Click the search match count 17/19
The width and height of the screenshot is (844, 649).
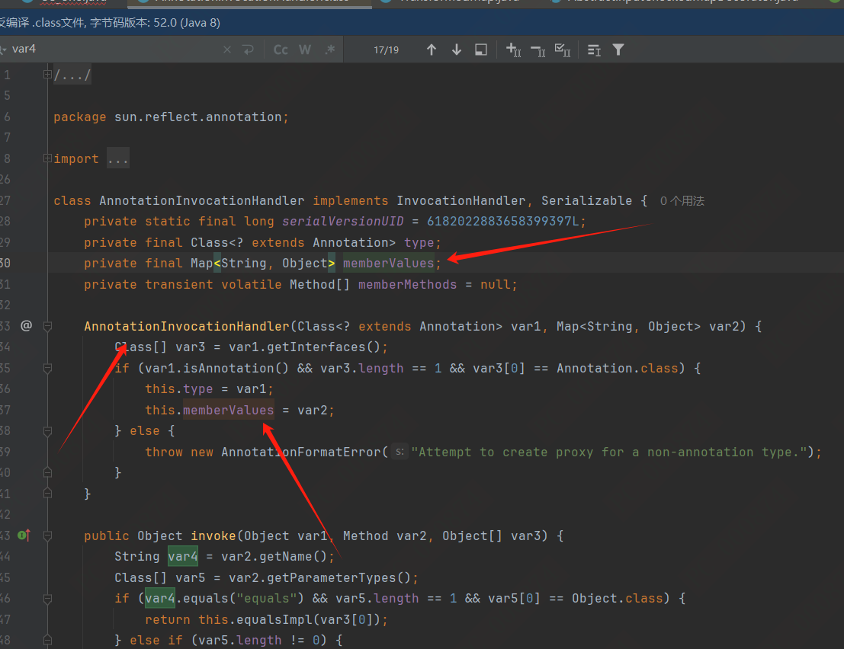point(386,50)
